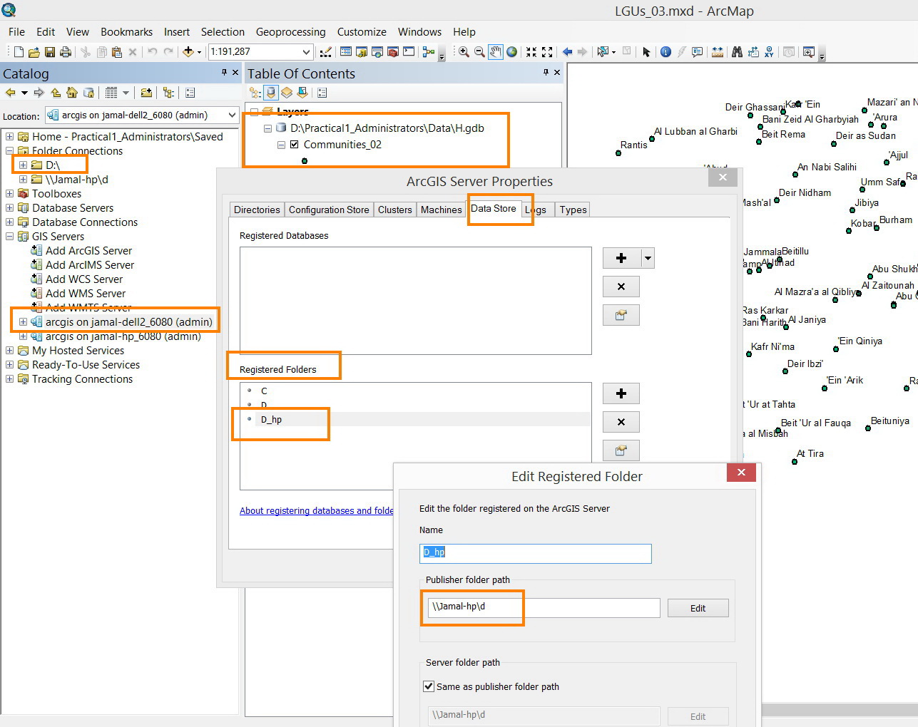
Task: Activate the Pan hand tool
Action: click(x=495, y=52)
